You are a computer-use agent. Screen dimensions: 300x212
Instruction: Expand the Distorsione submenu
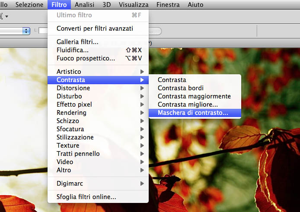[x=98, y=88]
